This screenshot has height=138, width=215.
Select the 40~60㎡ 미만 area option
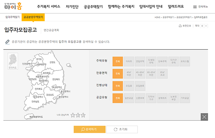(x=140, y=74)
